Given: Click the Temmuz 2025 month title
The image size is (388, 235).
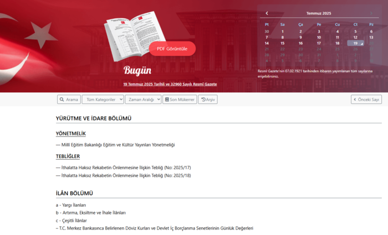Looking at the screenshot, I should [319, 13].
